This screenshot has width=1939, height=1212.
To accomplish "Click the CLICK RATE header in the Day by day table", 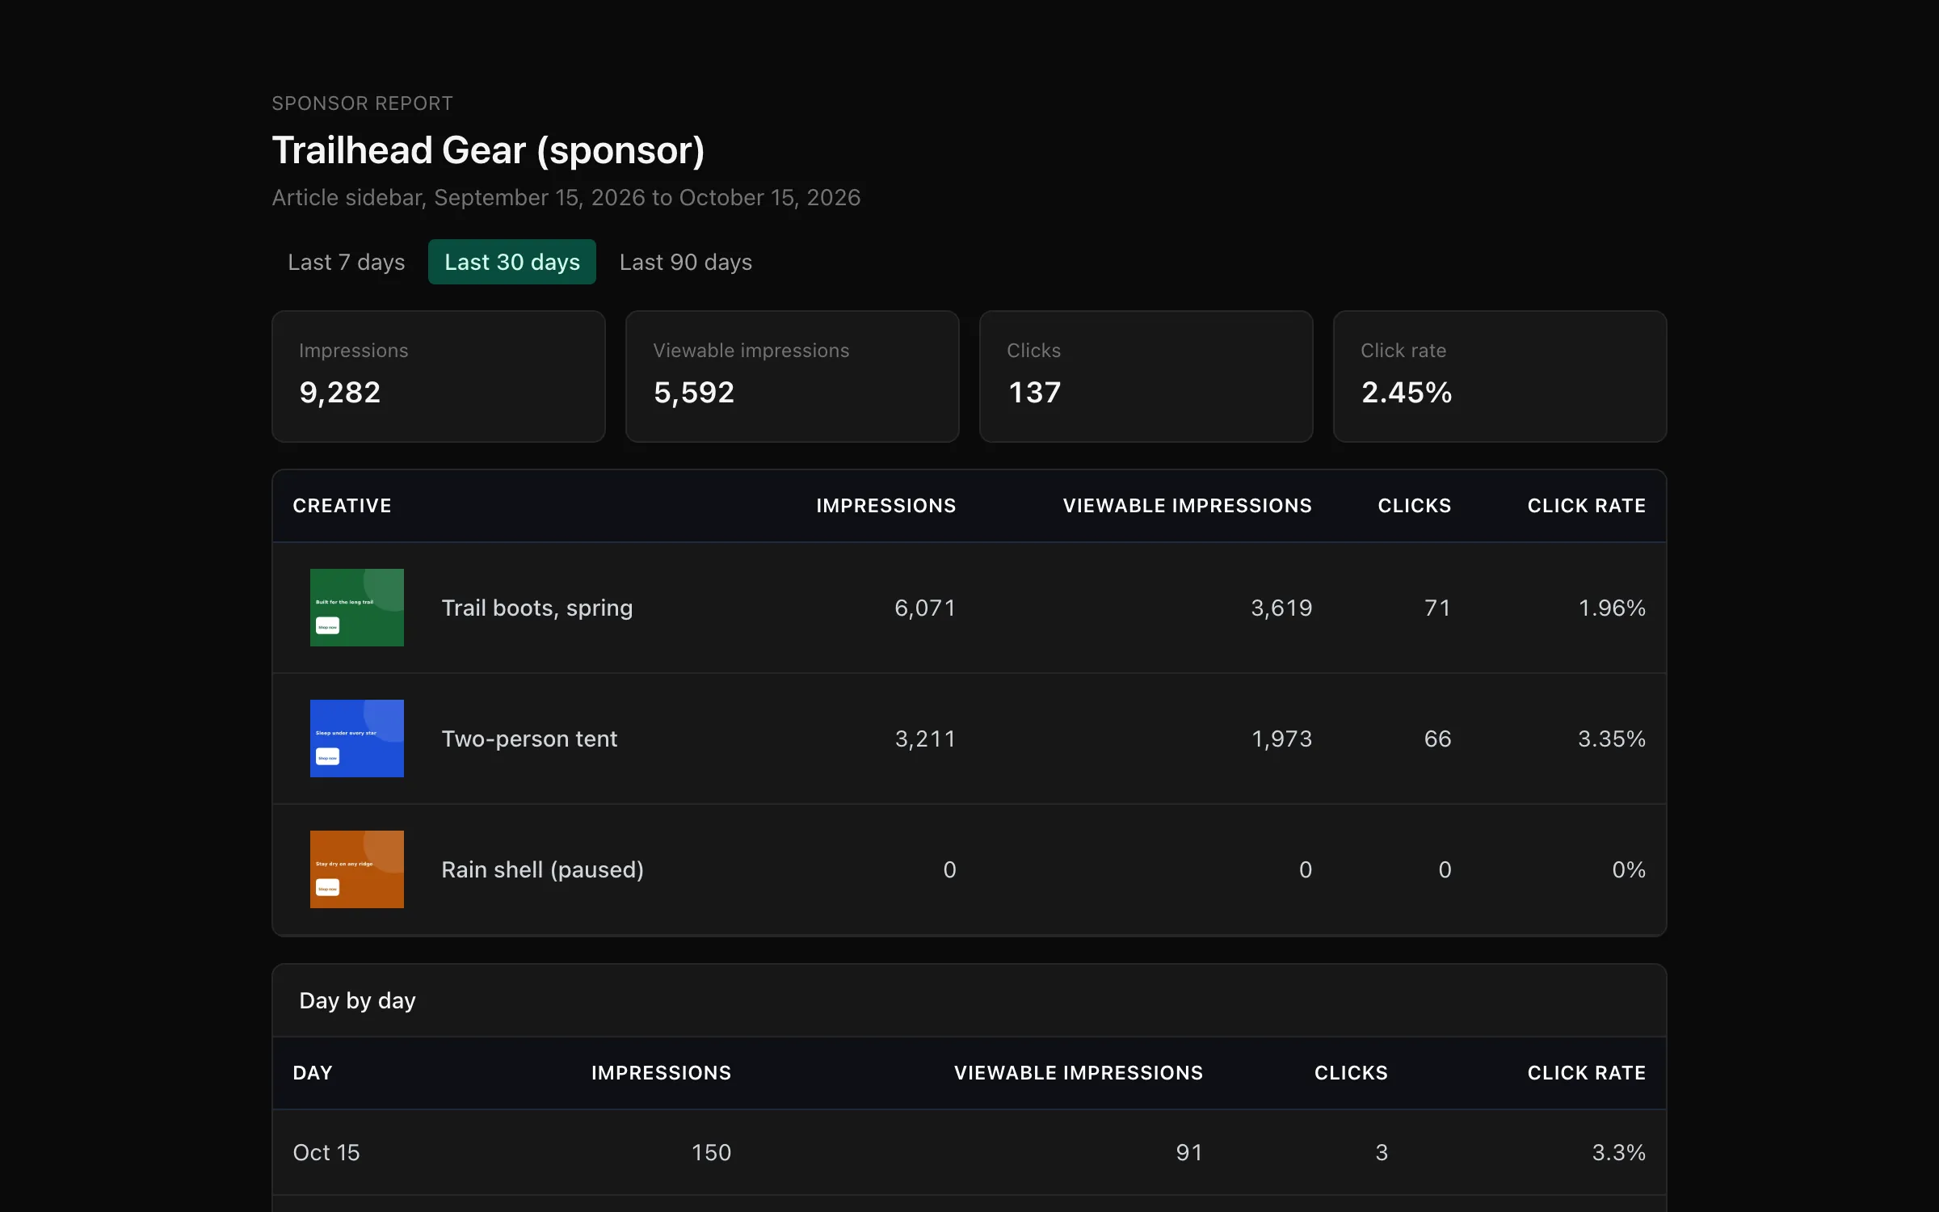I will coord(1587,1073).
